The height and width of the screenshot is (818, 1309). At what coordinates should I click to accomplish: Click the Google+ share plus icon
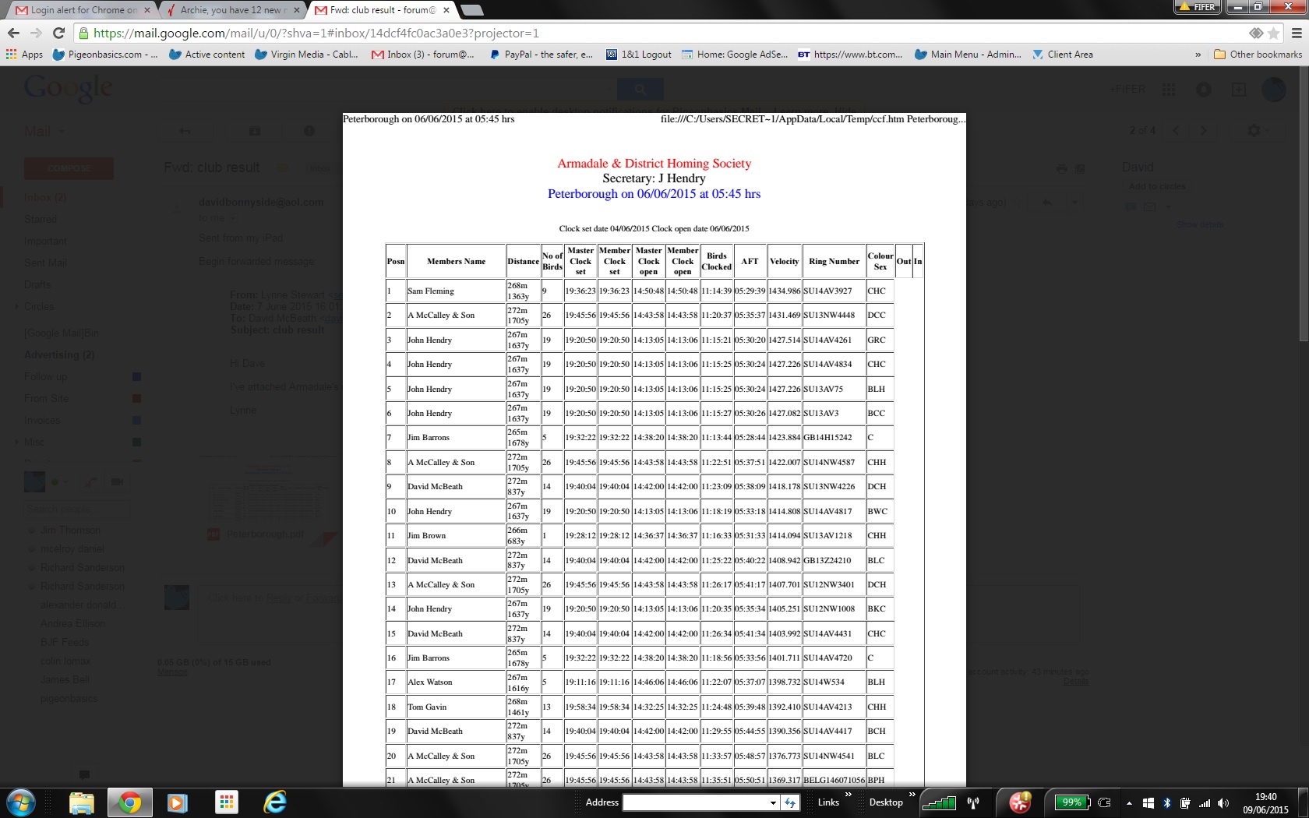[x=1239, y=90]
